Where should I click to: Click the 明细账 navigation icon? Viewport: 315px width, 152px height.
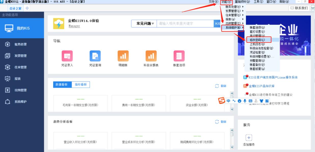click(x=123, y=56)
